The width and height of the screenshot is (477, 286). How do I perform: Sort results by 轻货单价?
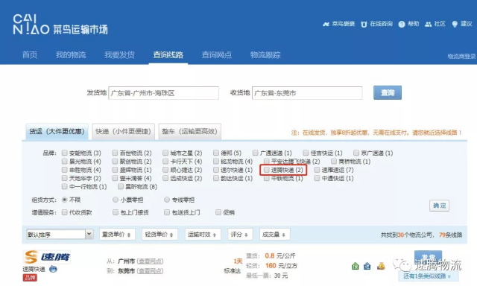[159, 235]
